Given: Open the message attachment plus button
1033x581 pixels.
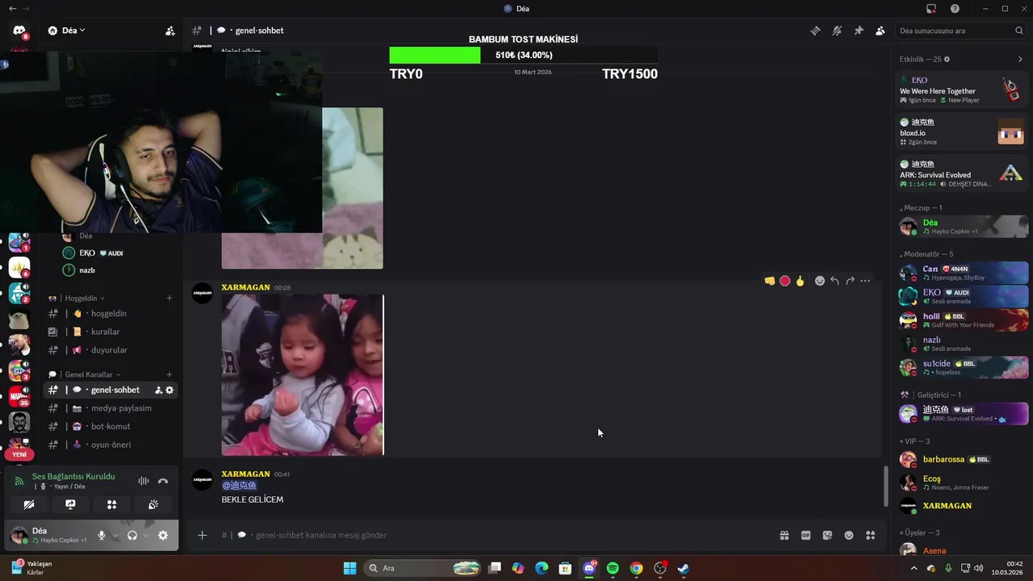Looking at the screenshot, I should [x=203, y=535].
